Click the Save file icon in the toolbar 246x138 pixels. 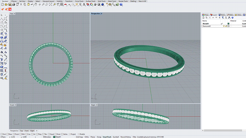pyautogui.click(x=9, y=5)
